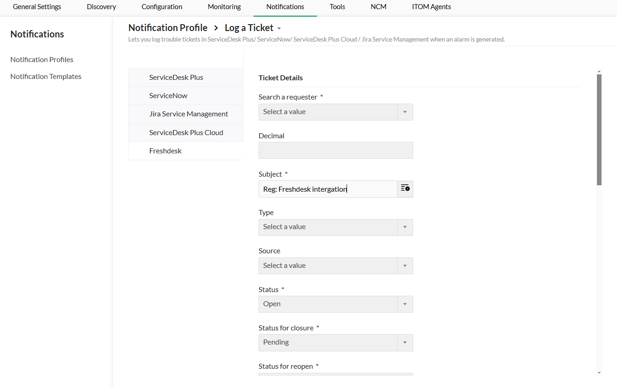The width and height of the screenshot is (617, 387).
Task: Open the NCM tab
Action: (378, 7)
